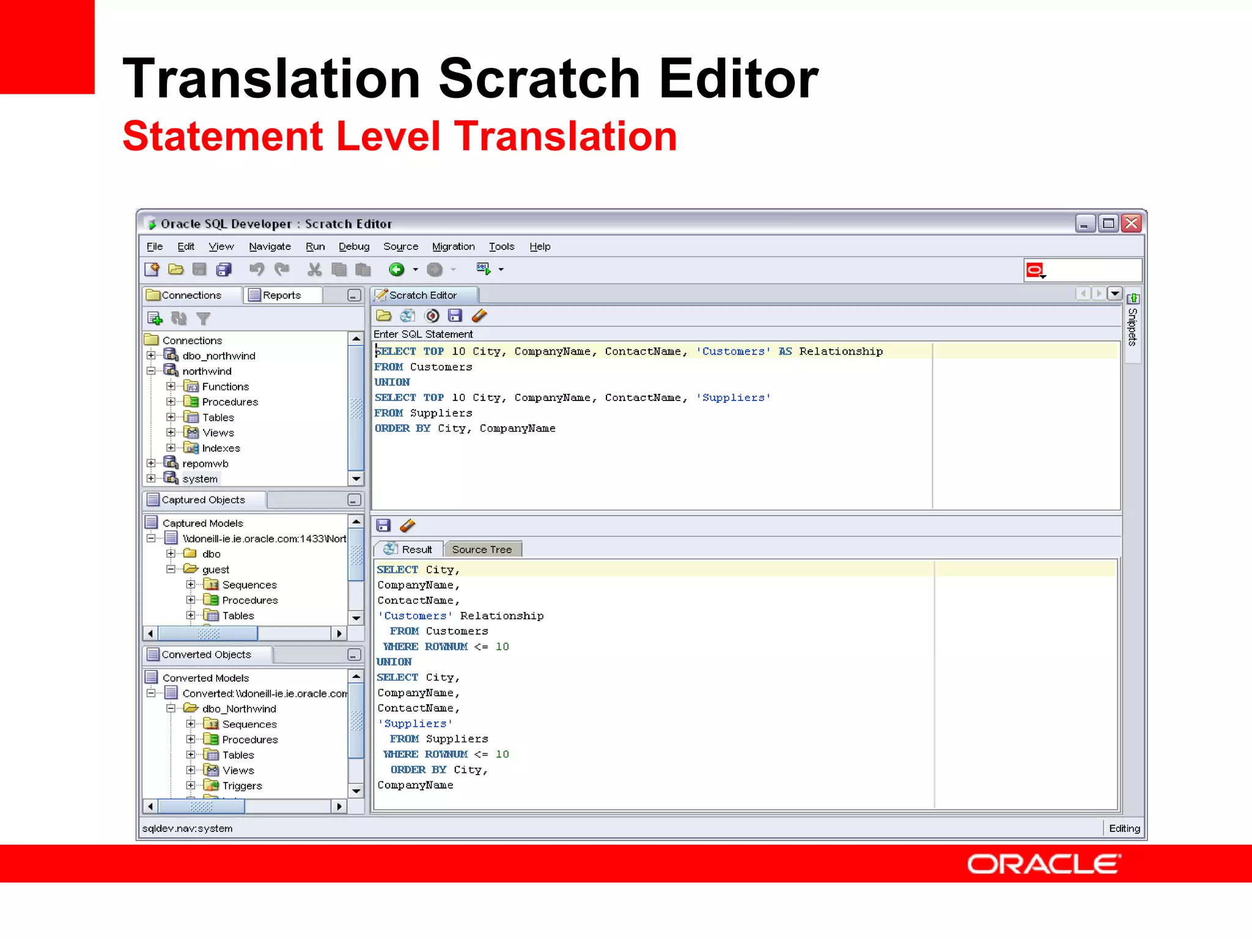Click the Refresh connections icon
This screenshot has height=939, width=1252.
click(x=179, y=318)
